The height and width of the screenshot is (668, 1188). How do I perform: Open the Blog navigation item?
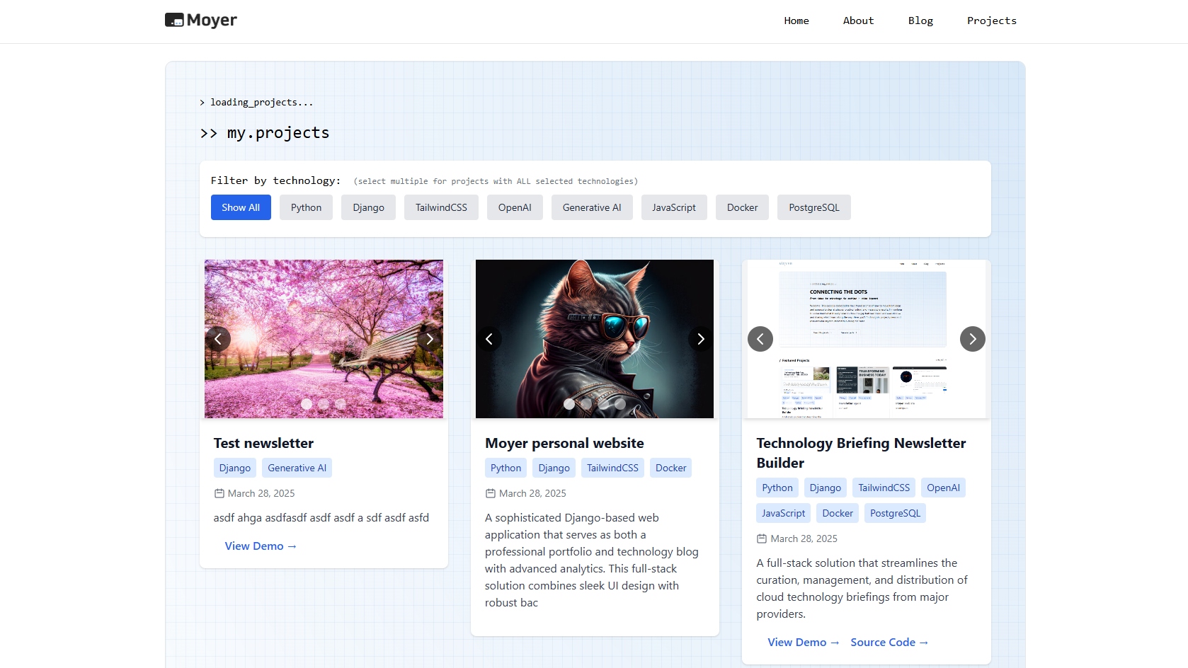point(920,21)
